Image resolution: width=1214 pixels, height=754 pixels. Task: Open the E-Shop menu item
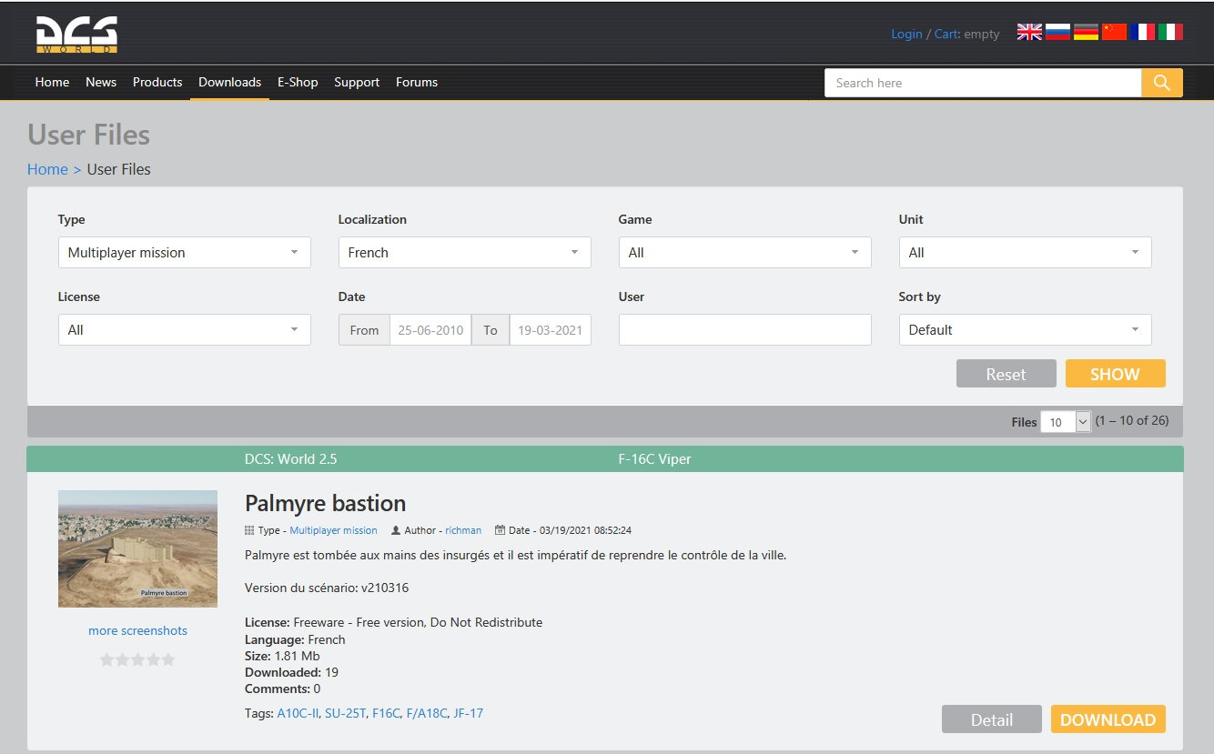pyautogui.click(x=298, y=82)
